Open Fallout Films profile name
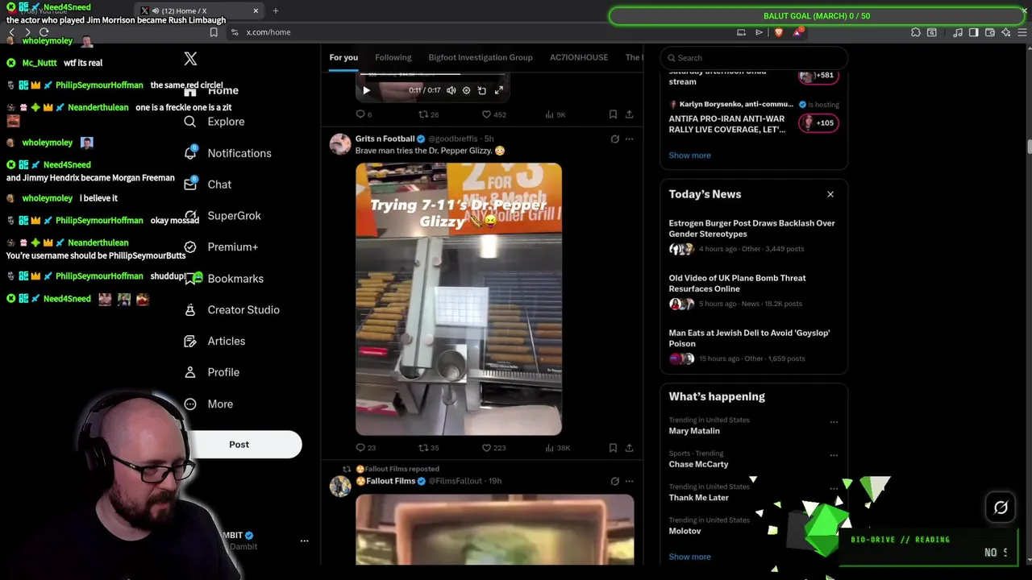The height and width of the screenshot is (580, 1032). coord(390,481)
